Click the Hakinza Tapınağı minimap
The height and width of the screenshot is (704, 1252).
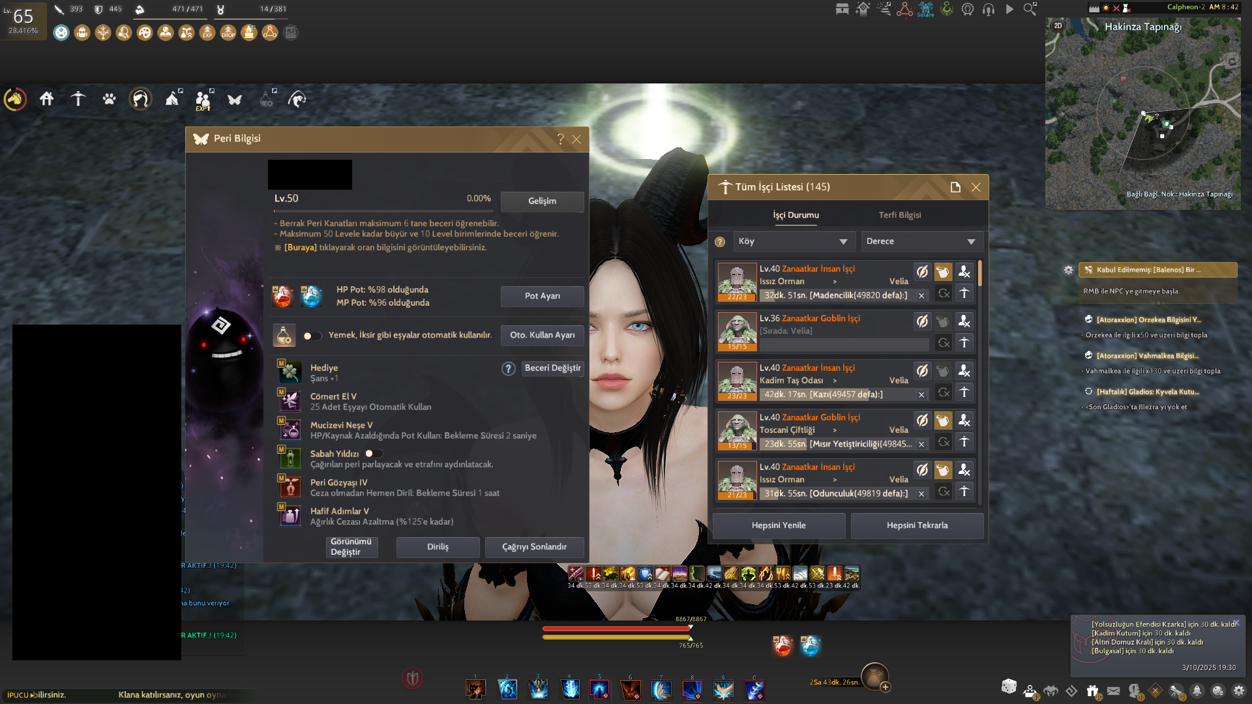(x=1142, y=114)
